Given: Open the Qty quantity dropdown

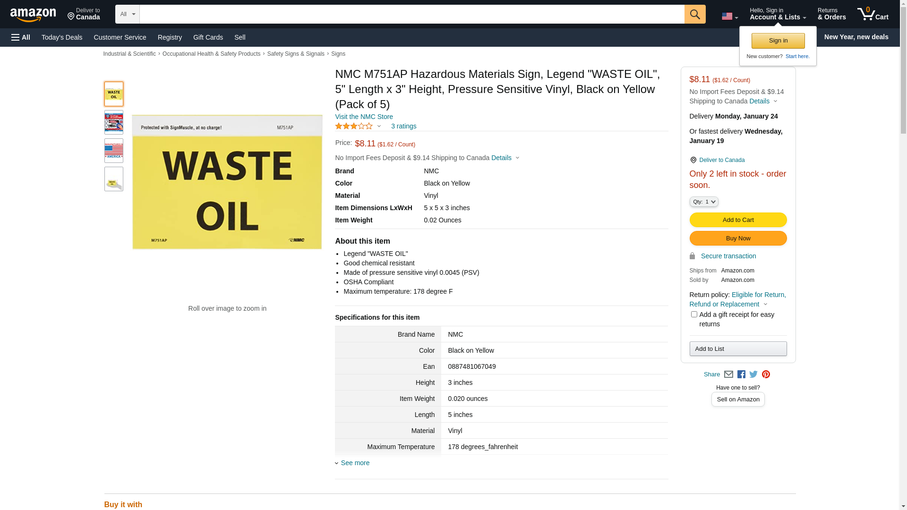Looking at the screenshot, I should 703,202.
